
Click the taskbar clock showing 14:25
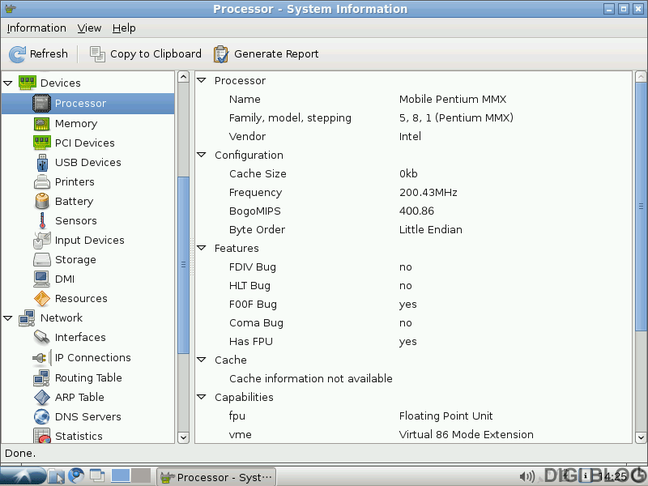612,477
